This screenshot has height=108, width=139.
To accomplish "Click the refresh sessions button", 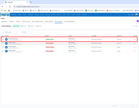I will pos(136,26).
